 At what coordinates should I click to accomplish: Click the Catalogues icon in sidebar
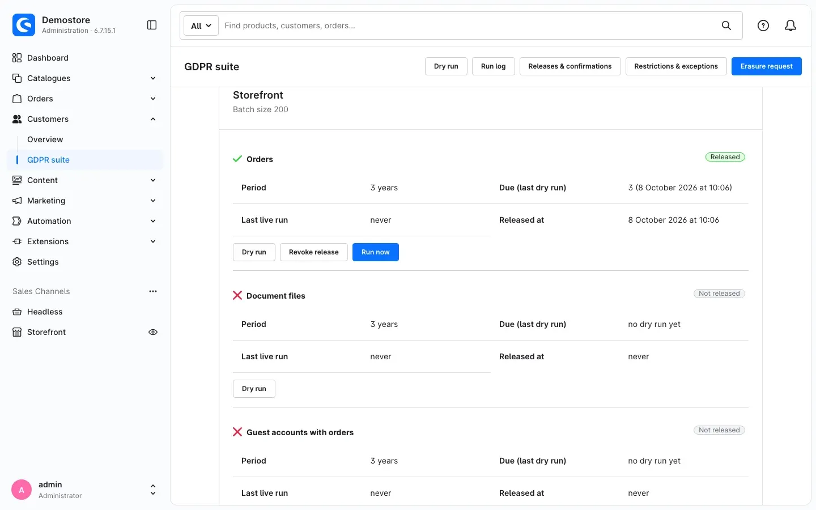point(17,78)
